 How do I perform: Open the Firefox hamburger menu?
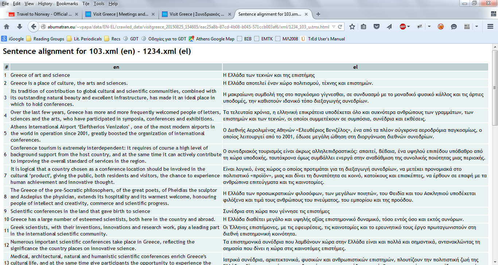(x=490, y=27)
